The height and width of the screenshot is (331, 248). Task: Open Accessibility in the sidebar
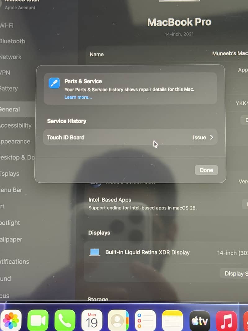click(16, 125)
